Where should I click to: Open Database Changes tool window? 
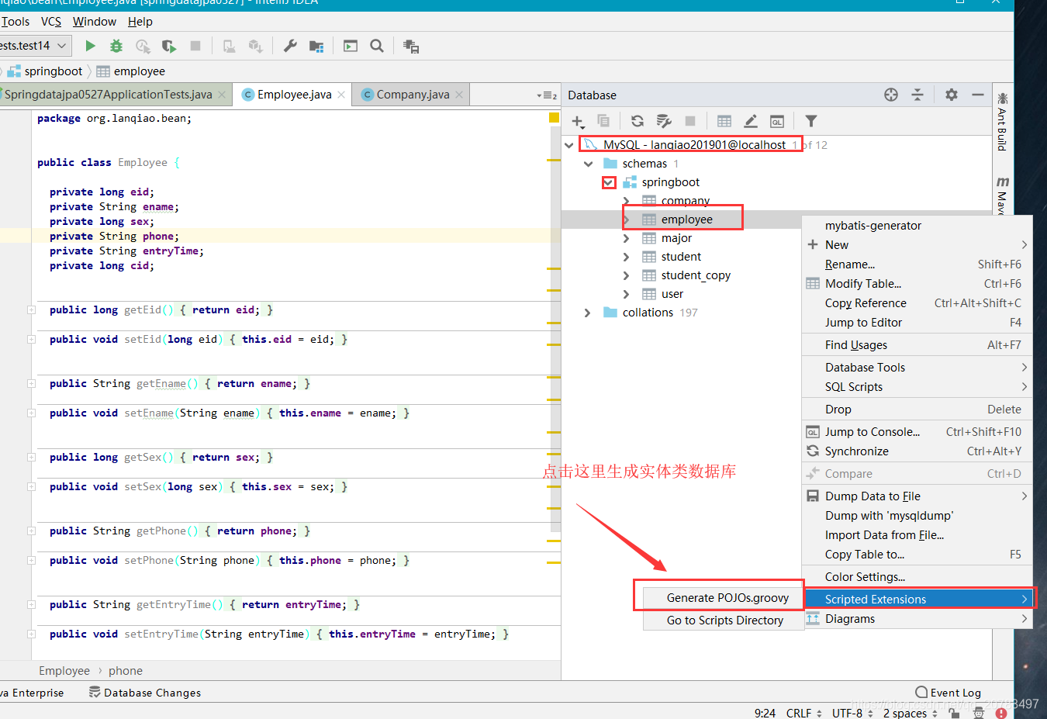pyautogui.click(x=145, y=693)
